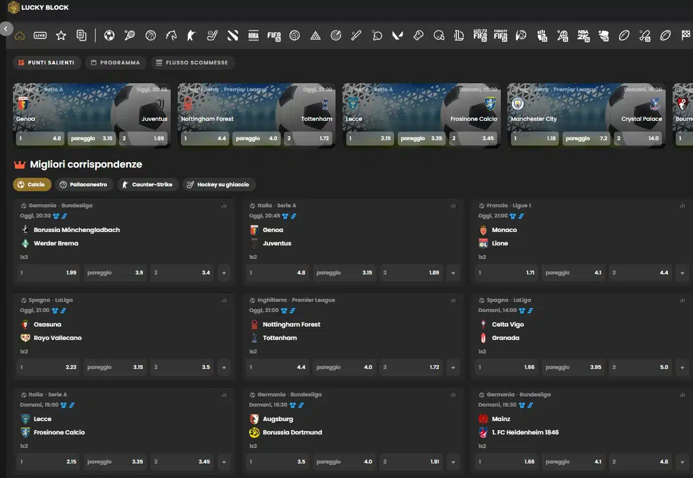693x478 pixels.
Task: Open Osasuna team name in match card
Action: (47, 324)
